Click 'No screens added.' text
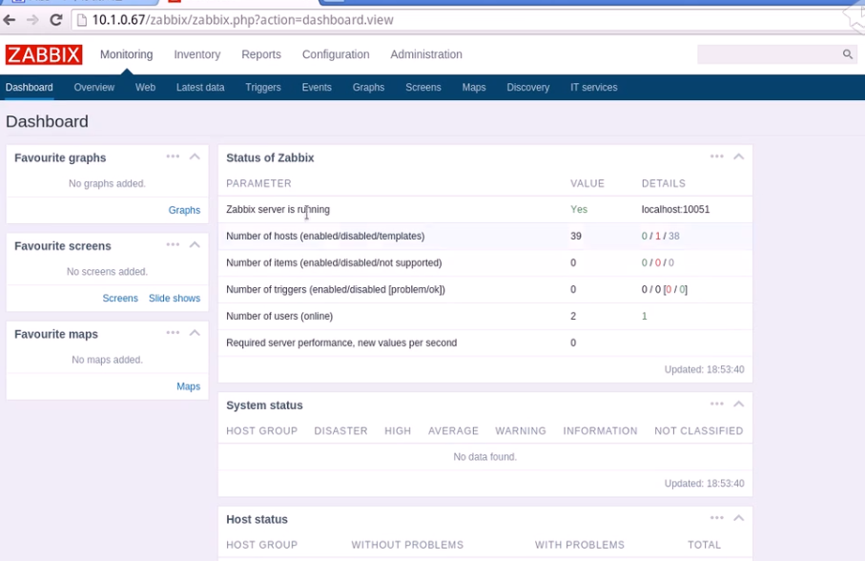 tap(107, 271)
